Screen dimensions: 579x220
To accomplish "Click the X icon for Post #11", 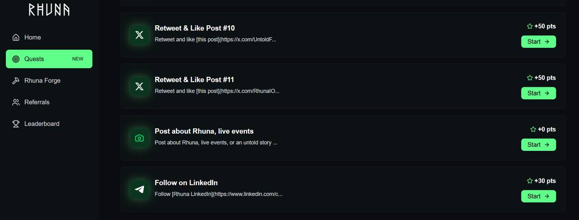I will click(x=139, y=86).
